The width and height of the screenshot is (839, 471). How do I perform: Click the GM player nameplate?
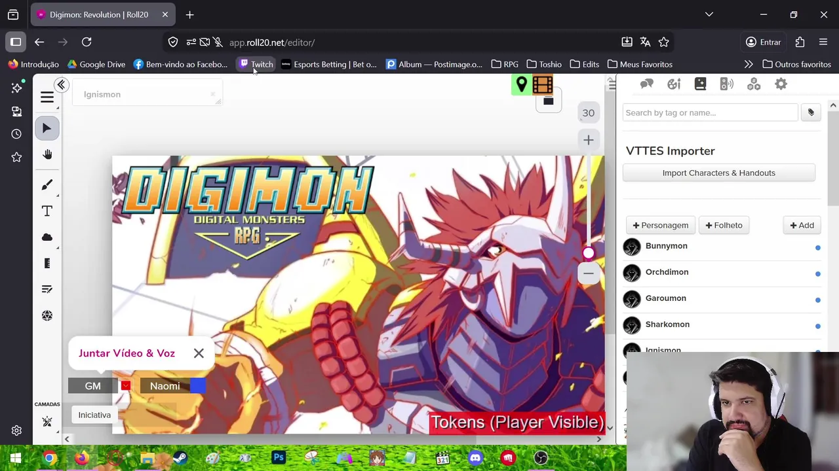pos(93,386)
